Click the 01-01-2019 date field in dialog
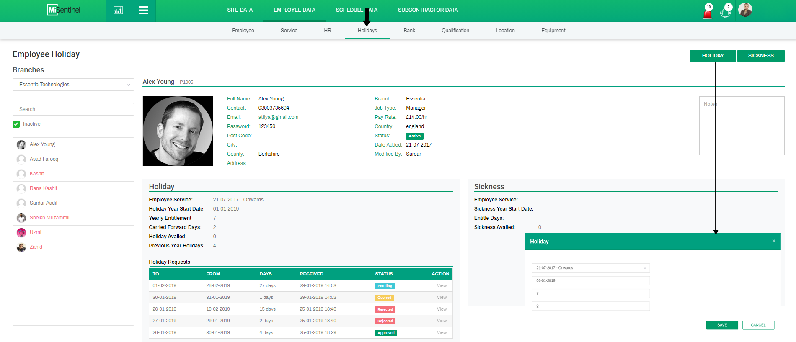 point(591,281)
